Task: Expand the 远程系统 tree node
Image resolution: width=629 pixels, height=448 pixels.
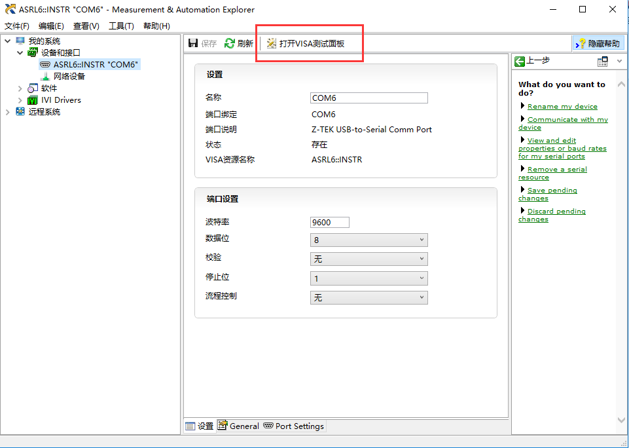Action: click(8, 112)
